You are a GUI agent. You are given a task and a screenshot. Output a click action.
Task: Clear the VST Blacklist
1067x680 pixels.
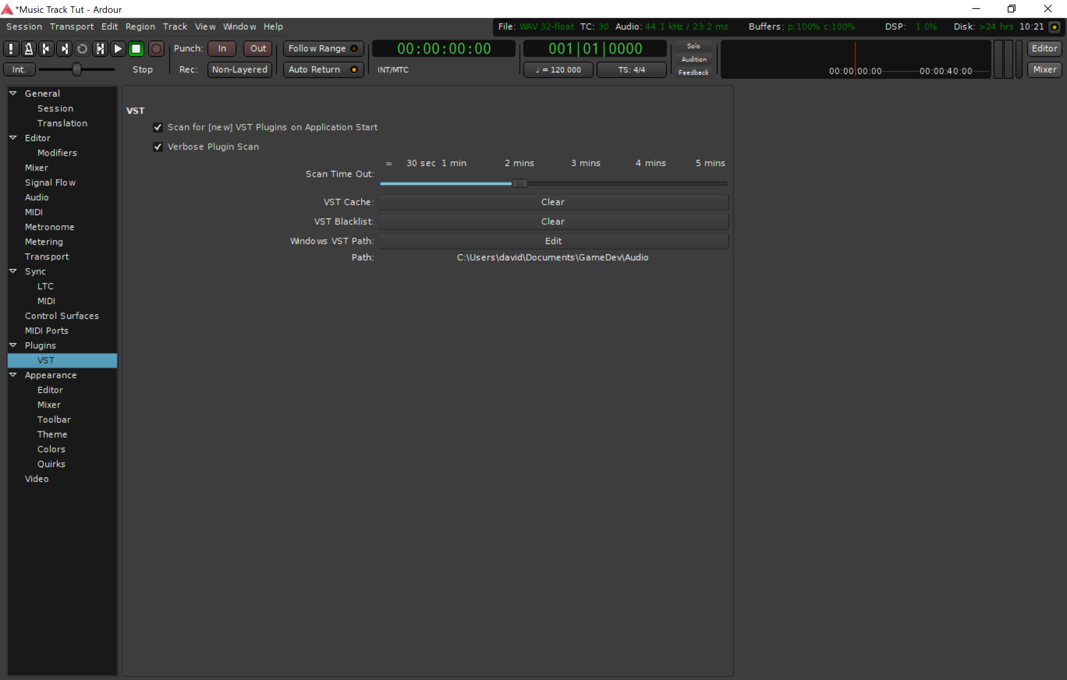(552, 221)
